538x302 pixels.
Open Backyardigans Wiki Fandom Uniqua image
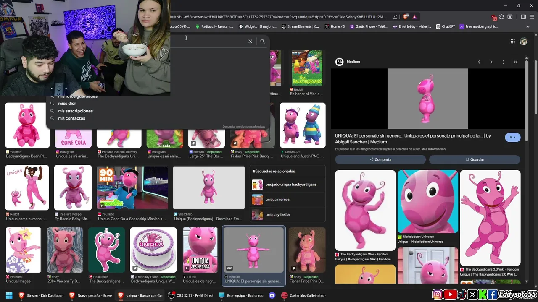point(365,210)
